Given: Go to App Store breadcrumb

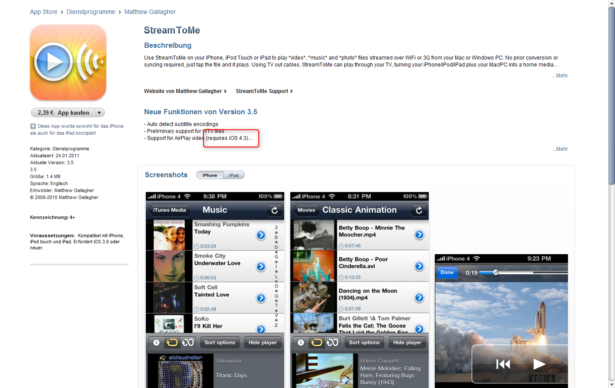Looking at the screenshot, I should pyautogui.click(x=44, y=12).
